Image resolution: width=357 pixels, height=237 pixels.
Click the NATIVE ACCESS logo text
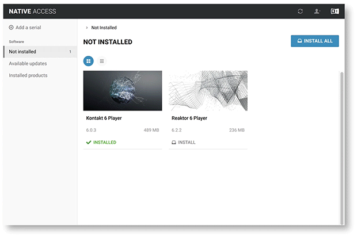click(x=32, y=12)
